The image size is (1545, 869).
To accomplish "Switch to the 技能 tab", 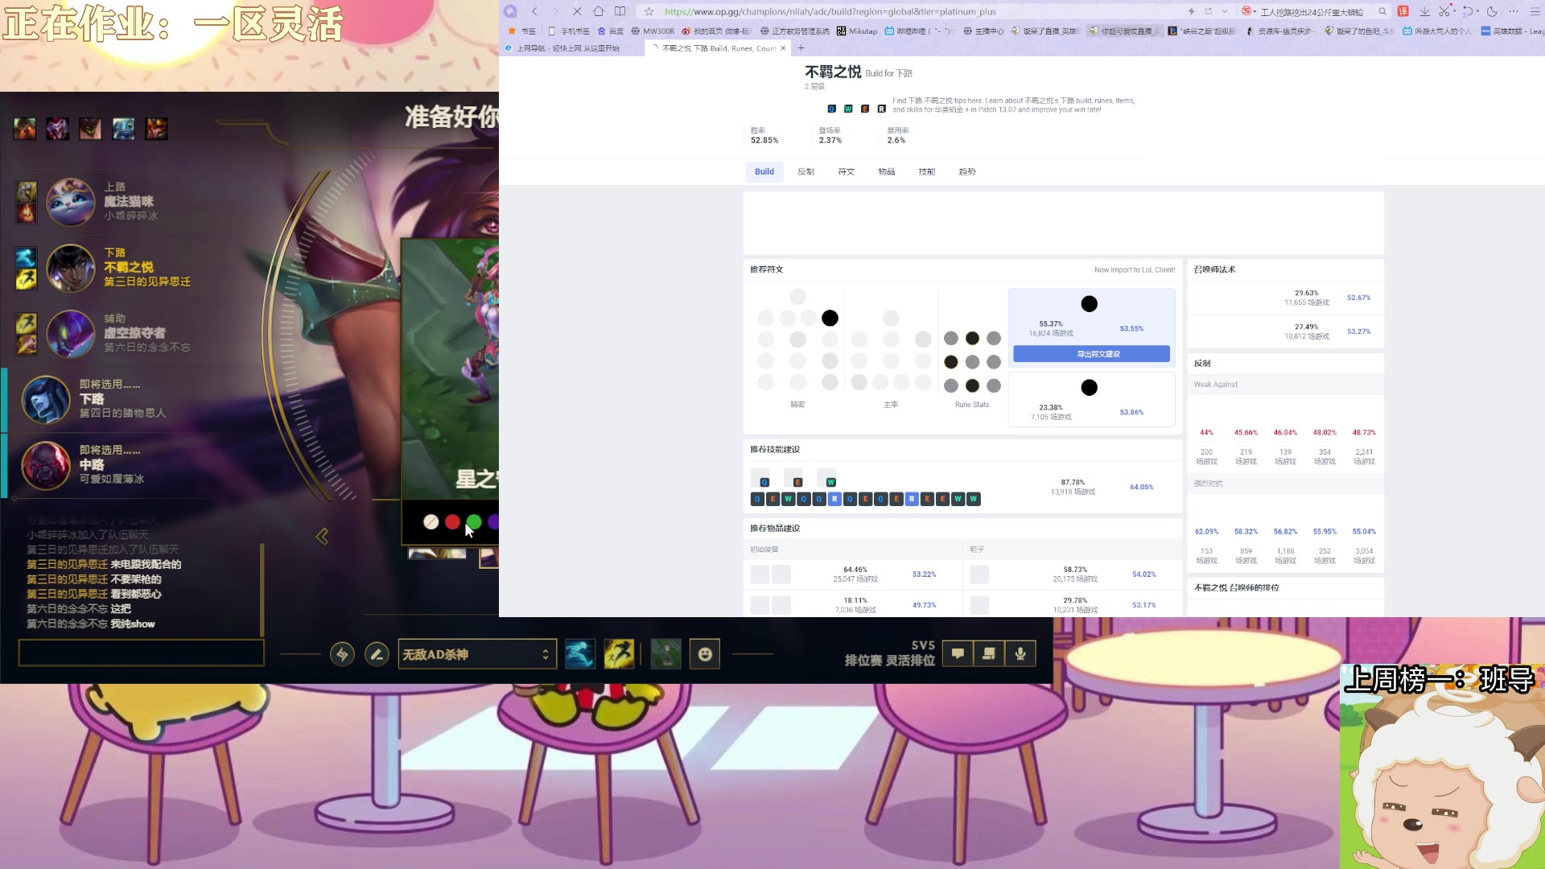I will click(926, 171).
